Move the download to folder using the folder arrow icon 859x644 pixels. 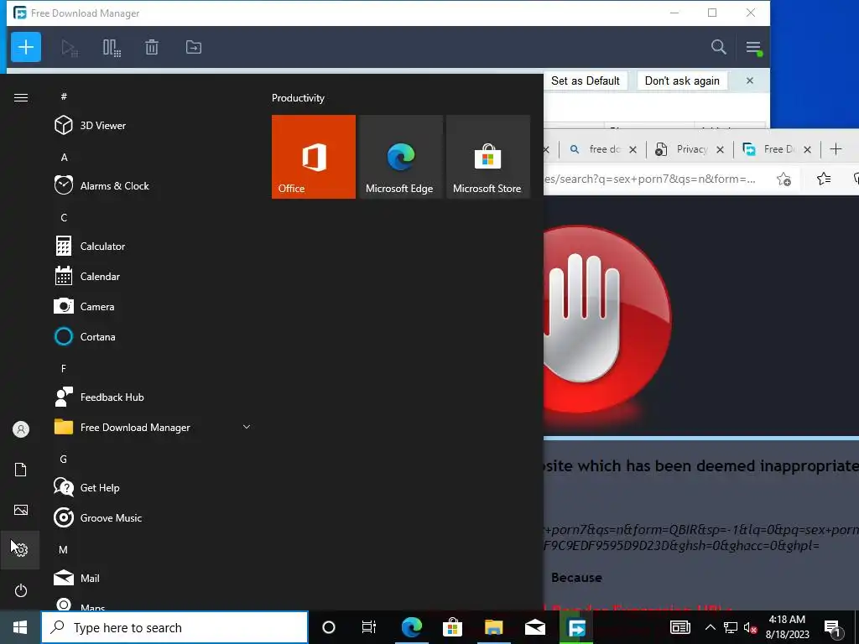(194, 47)
